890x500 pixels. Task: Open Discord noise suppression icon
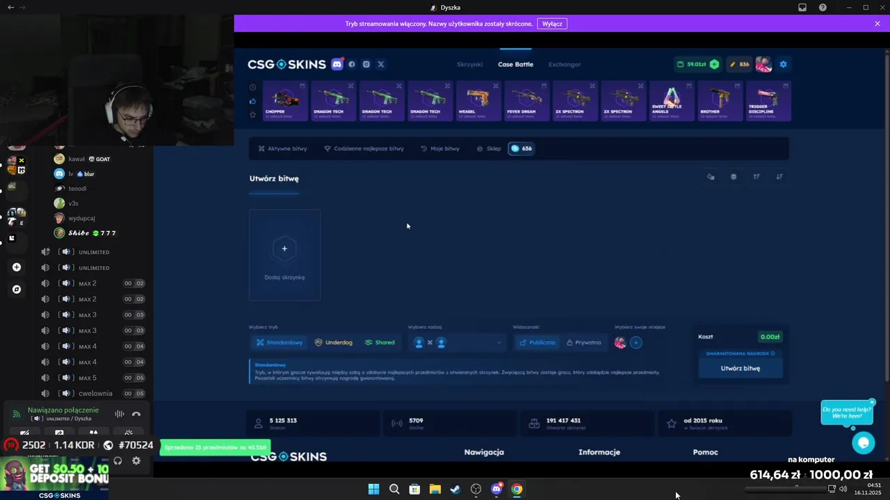120,414
